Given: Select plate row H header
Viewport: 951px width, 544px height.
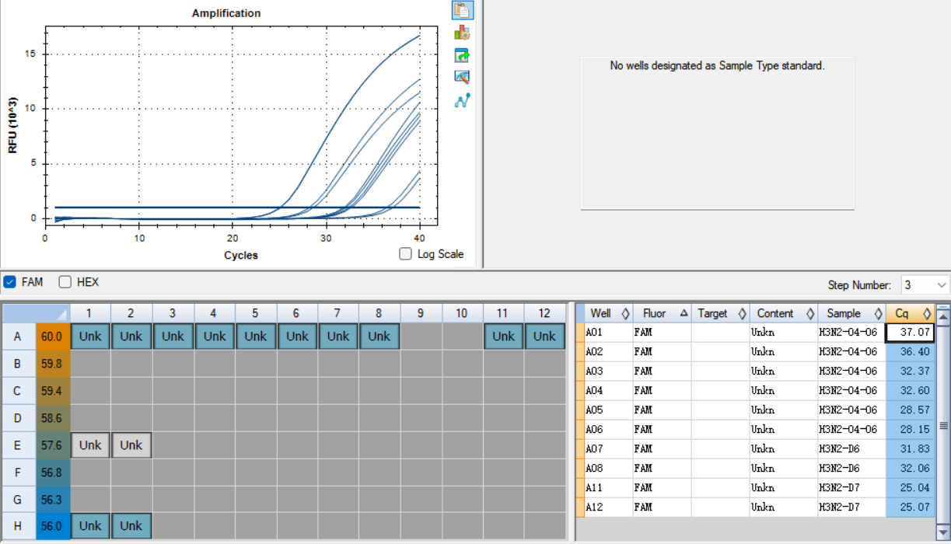Looking at the screenshot, I should pos(18,526).
